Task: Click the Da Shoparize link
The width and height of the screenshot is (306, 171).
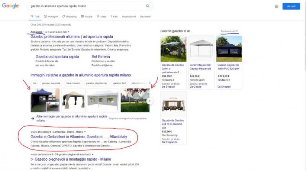Action: (170, 142)
